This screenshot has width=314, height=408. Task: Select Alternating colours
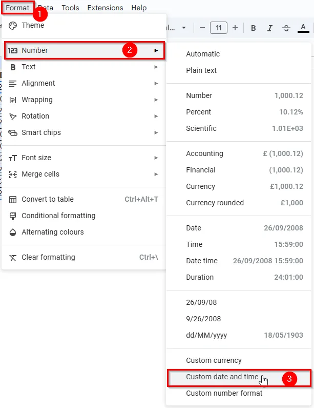[84, 232]
